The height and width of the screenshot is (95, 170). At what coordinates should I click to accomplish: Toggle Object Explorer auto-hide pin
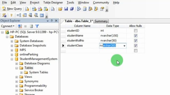tap(52, 21)
